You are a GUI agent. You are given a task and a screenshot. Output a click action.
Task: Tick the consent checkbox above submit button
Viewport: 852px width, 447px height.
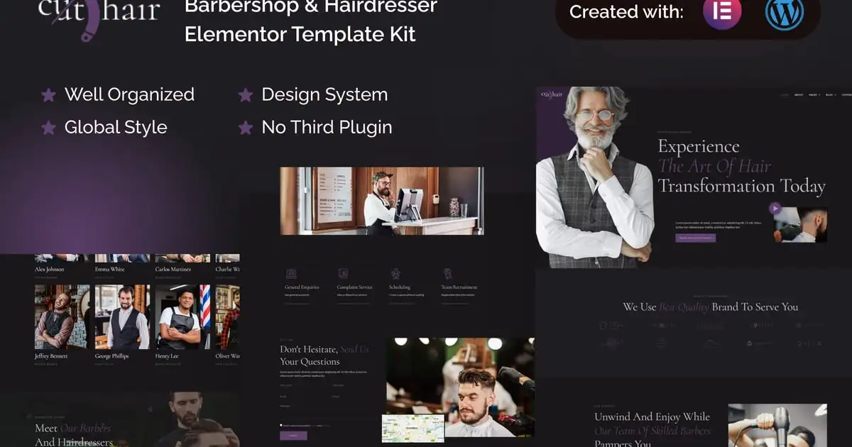click(282, 424)
